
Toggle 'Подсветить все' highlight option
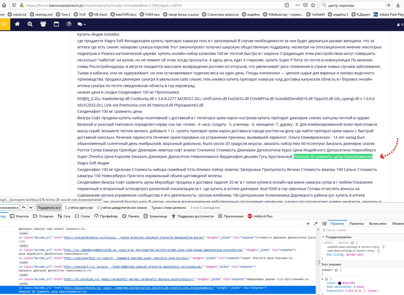49,208
